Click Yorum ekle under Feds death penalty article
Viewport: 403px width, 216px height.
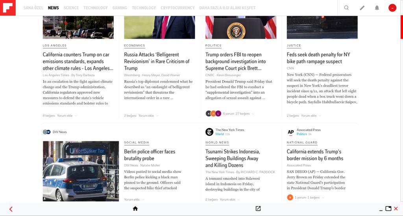(x=309, y=116)
